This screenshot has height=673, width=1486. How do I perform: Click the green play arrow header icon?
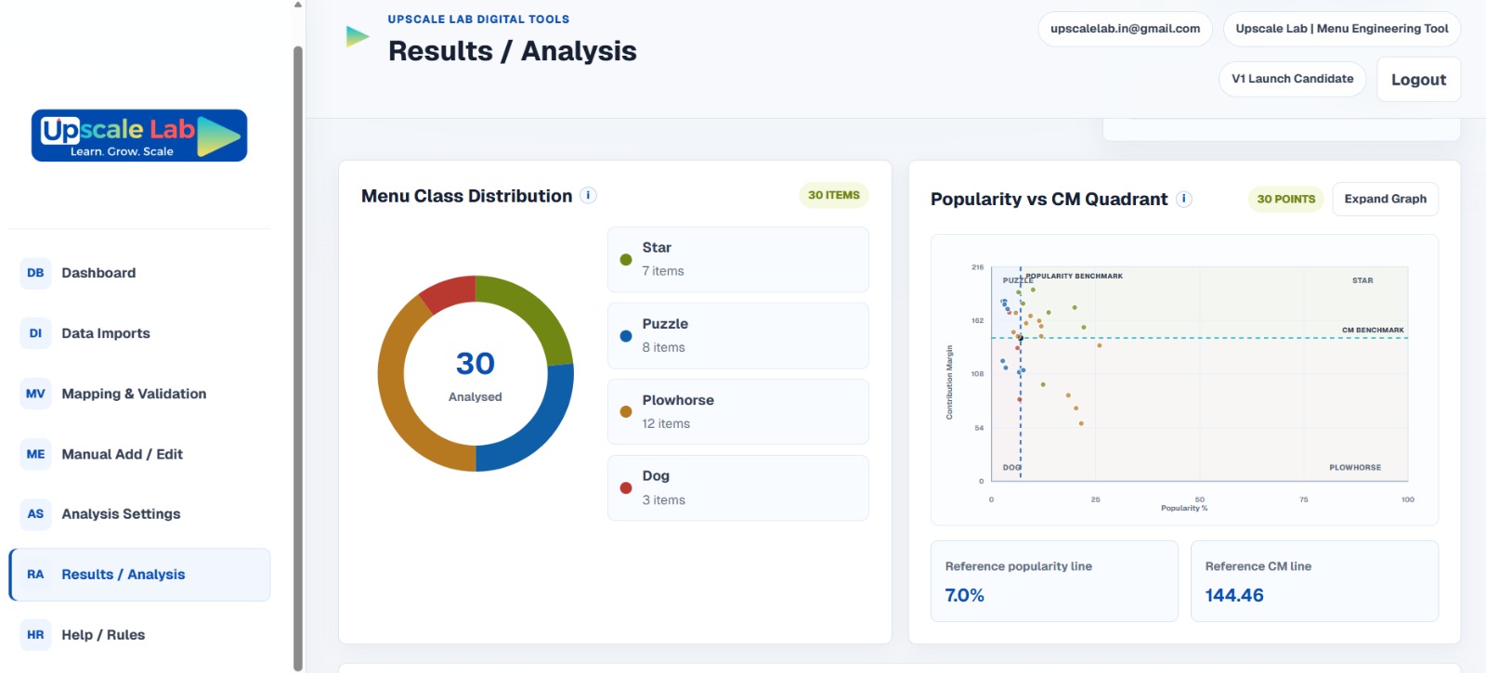[358, 36]
